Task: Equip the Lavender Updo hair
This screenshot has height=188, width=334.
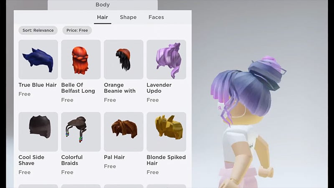Action: point(166,59)
